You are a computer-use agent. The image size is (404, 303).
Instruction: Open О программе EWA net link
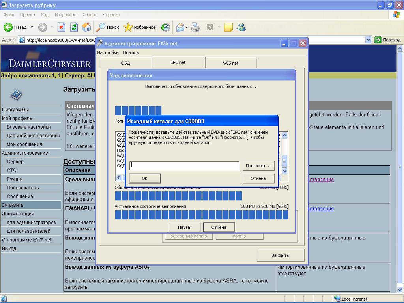[x=26, y=239]
